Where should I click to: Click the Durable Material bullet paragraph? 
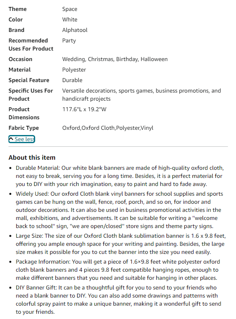[120, 176]
